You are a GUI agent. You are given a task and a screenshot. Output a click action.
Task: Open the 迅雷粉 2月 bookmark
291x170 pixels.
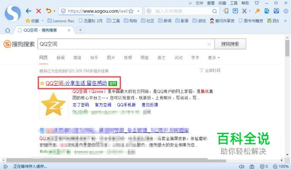click(90, 21)
